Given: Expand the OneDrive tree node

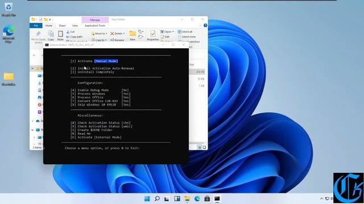Looking at the screenshot, I should (32, 121).
